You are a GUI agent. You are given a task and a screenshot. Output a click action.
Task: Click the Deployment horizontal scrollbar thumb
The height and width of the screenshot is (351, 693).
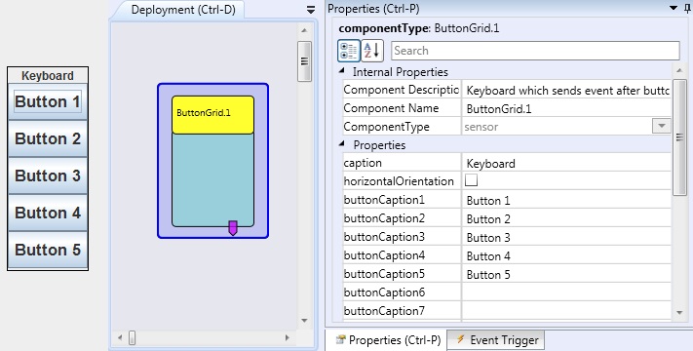[133, 337]
